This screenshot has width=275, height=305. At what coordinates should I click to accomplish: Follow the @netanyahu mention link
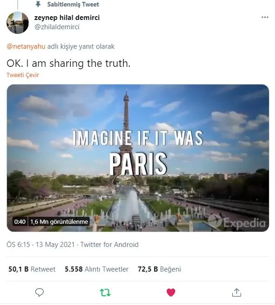[x=26, y=46]
